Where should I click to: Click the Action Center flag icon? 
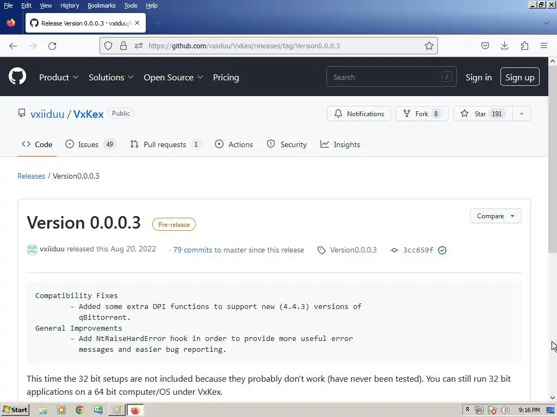tap(492, 410)
